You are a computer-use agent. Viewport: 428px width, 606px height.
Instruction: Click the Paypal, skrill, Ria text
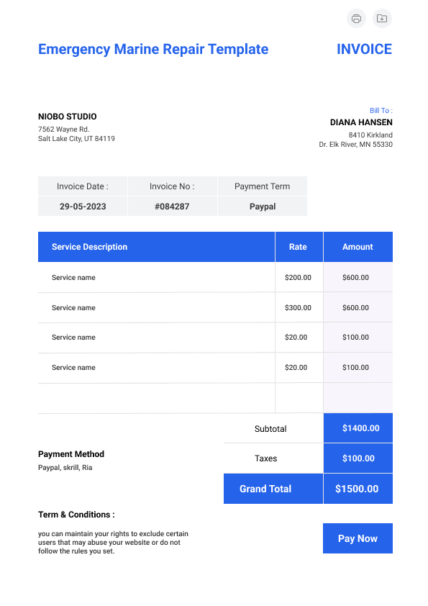pos(65,468)
